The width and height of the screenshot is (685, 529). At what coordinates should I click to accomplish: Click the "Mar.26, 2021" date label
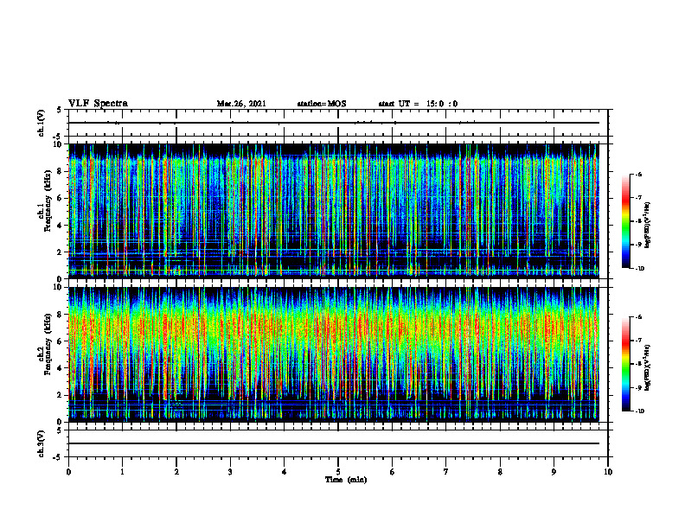pos(241,104)
